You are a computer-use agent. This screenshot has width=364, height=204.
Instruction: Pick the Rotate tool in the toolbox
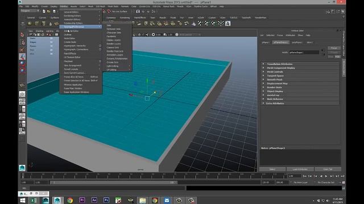(22, 63)
